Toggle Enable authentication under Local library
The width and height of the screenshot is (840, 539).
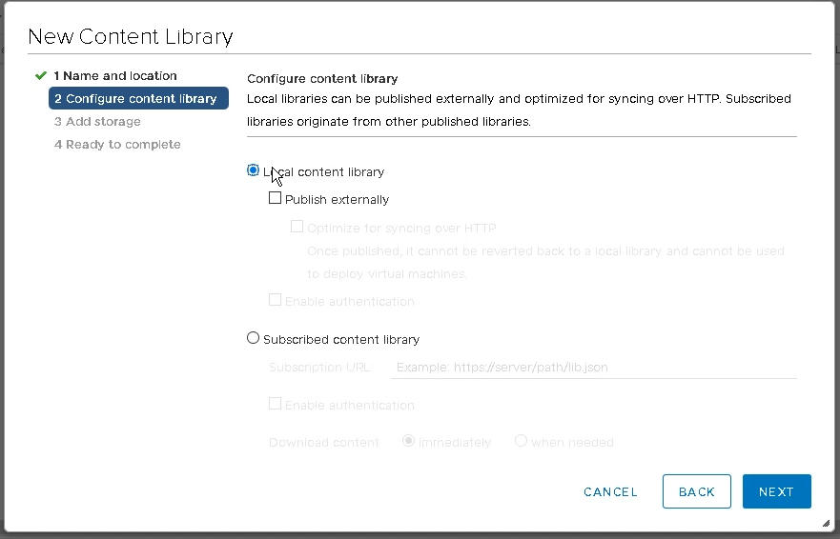point(275,300)
